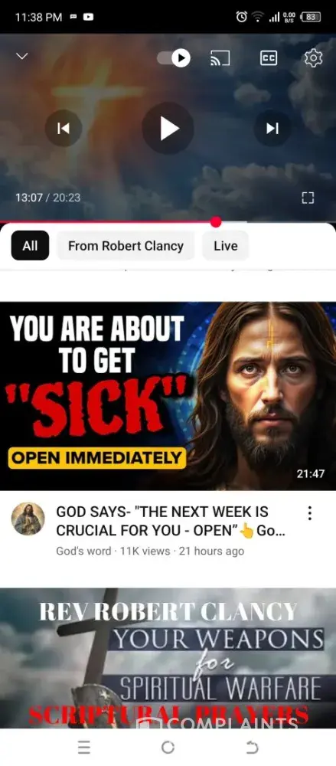Enter fullscreen mode icon
Screen dimensions: 336x766
point(307,198)
